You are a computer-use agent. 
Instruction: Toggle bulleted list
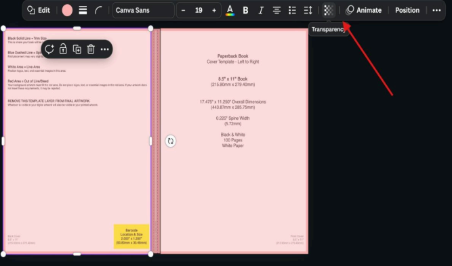point(292,10)
